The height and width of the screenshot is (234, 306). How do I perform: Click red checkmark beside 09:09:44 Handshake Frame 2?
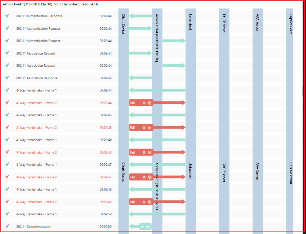coord(7,103)
